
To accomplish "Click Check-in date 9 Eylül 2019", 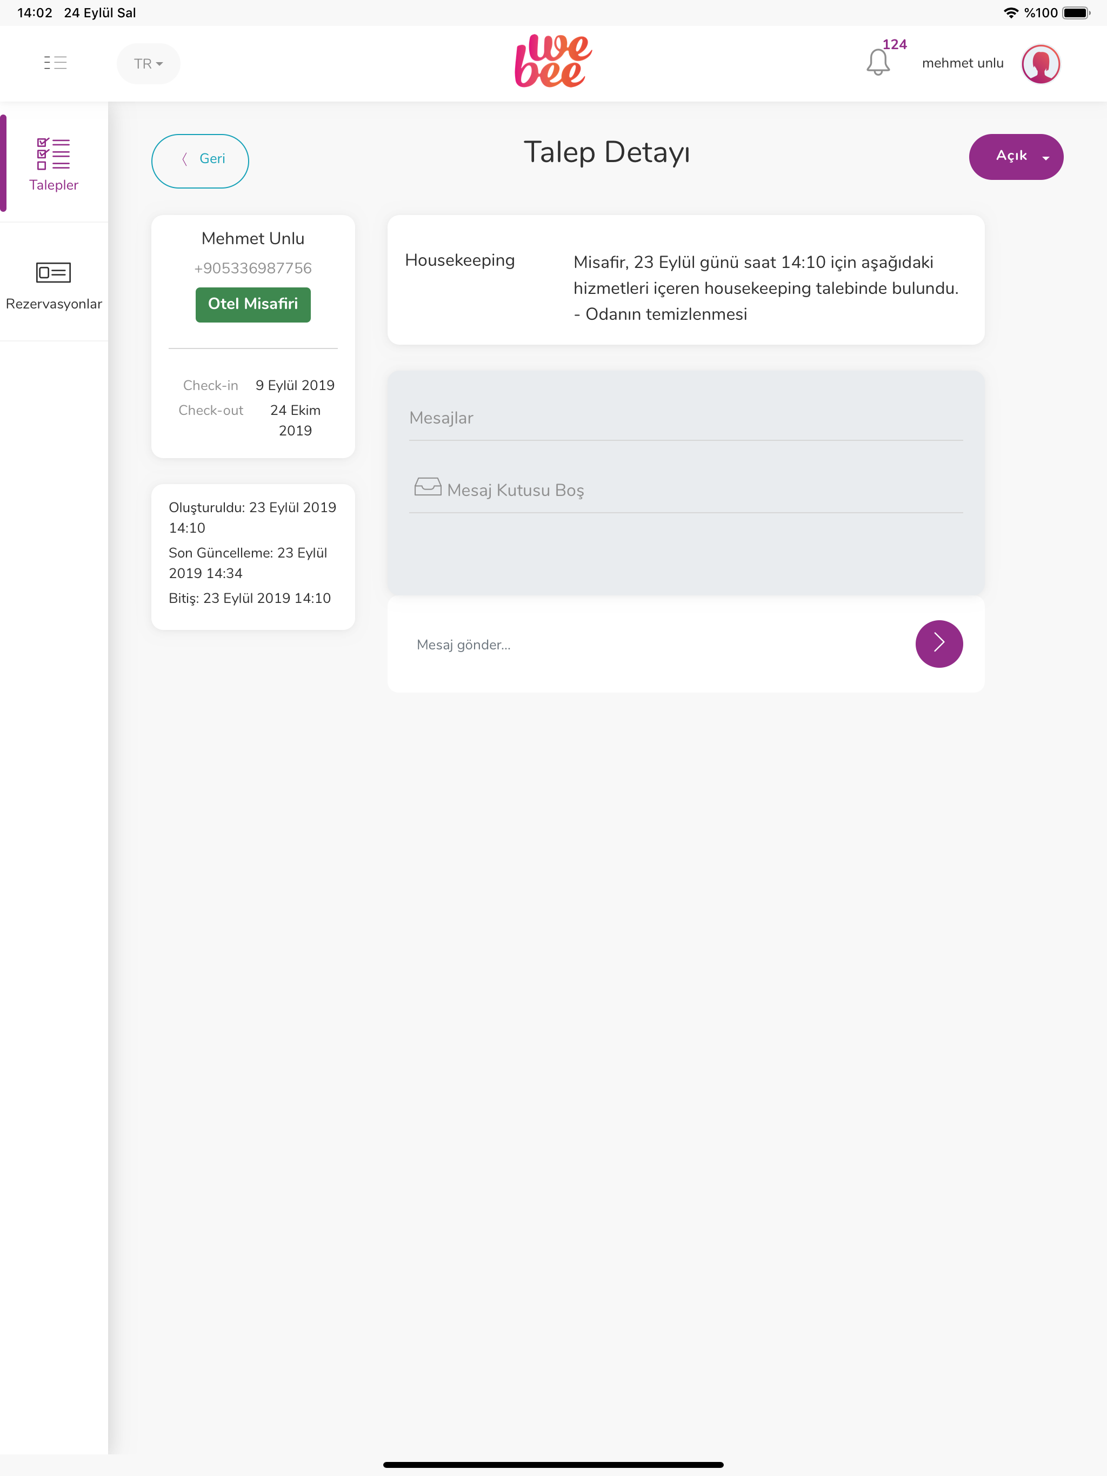I will click(295, 385).
